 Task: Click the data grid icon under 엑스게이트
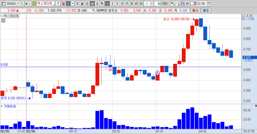[x=3, y=21]
